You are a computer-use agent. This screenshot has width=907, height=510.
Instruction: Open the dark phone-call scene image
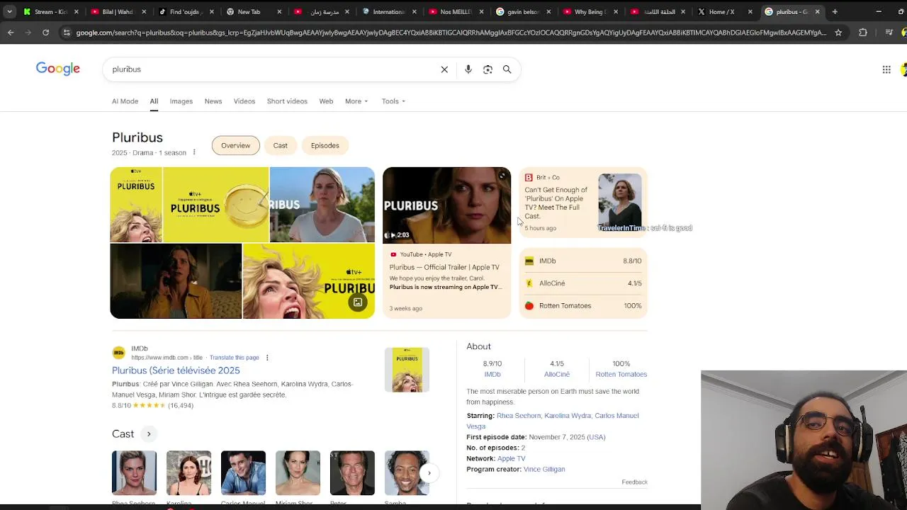pyautogui.click(x=176, y=281)
